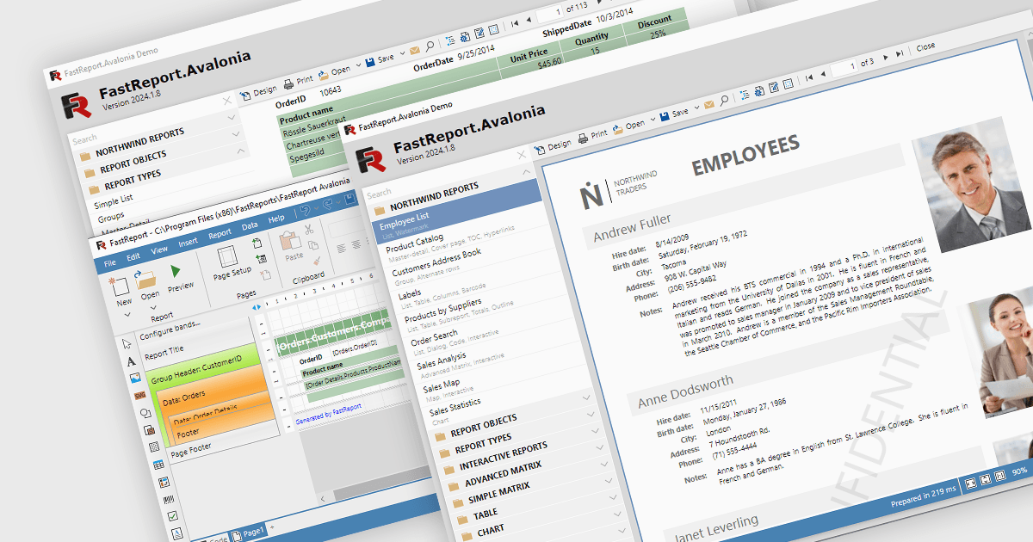Go to previous page in front demo preview
1033x542 pixels.
[821, 72]
